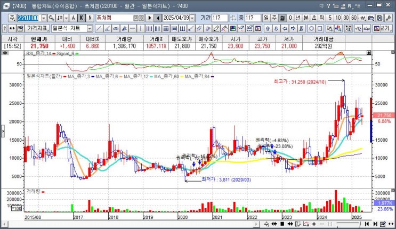Open the folder load chart icon
Screen dimensions: 396x229
371,18
